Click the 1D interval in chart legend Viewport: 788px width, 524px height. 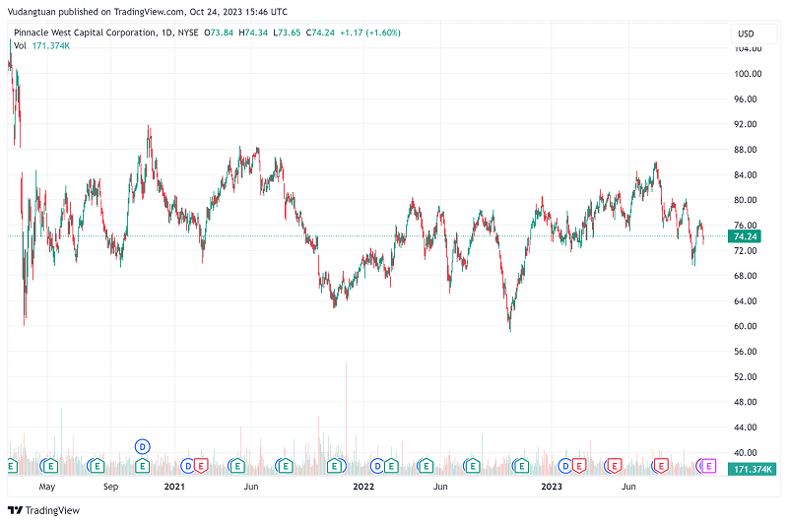click(x=166, y=33)
